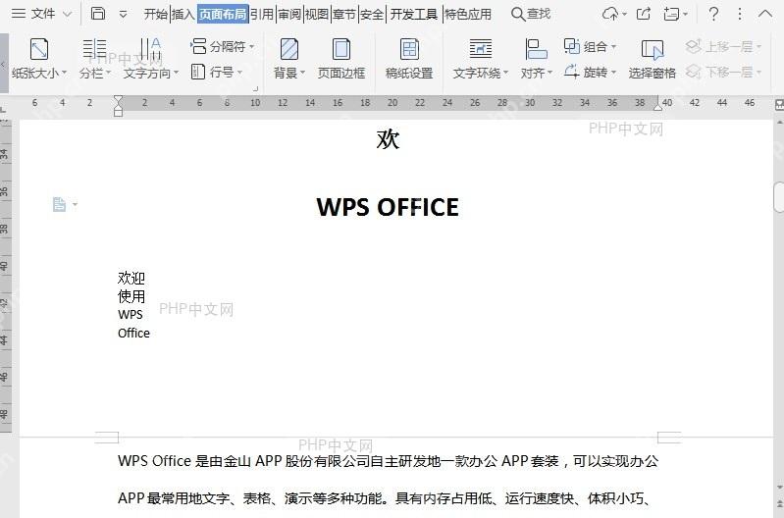Switch to the 开始 tab
Screen dimensions: 784x518
pos(156,14)
